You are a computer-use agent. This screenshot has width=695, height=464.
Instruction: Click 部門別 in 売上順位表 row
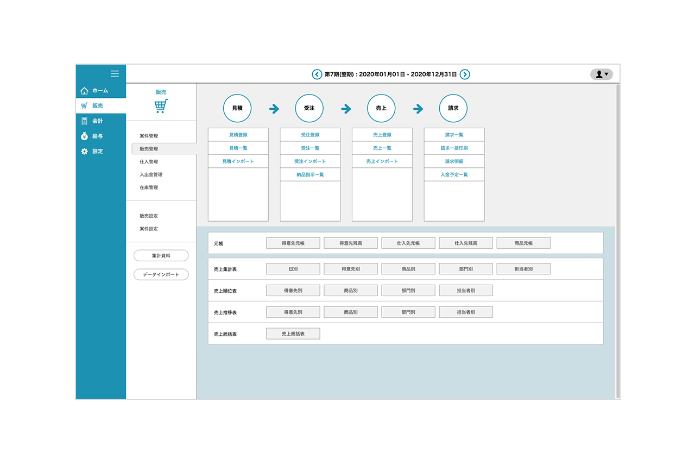(x=408, y=291)
